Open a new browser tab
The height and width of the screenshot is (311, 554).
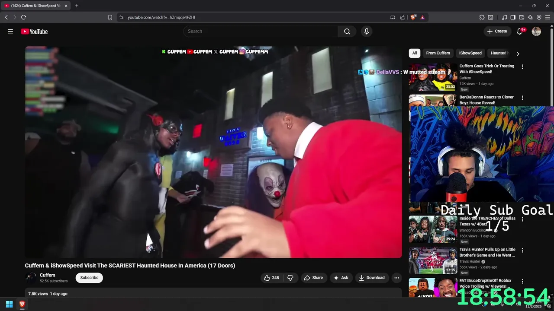[x=77, y=6]
